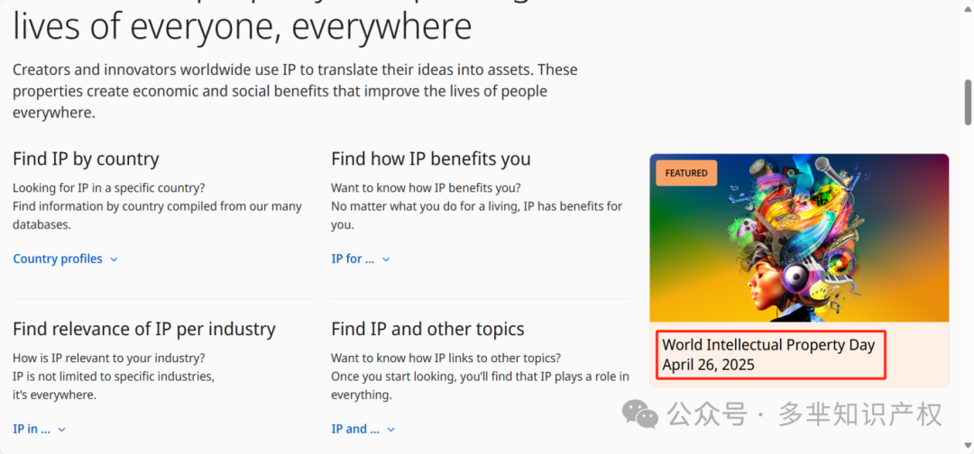This screenshot has width=974, height=454.
Task: Expand the chevron next to "IP and ..."
Action: [391, 429]
